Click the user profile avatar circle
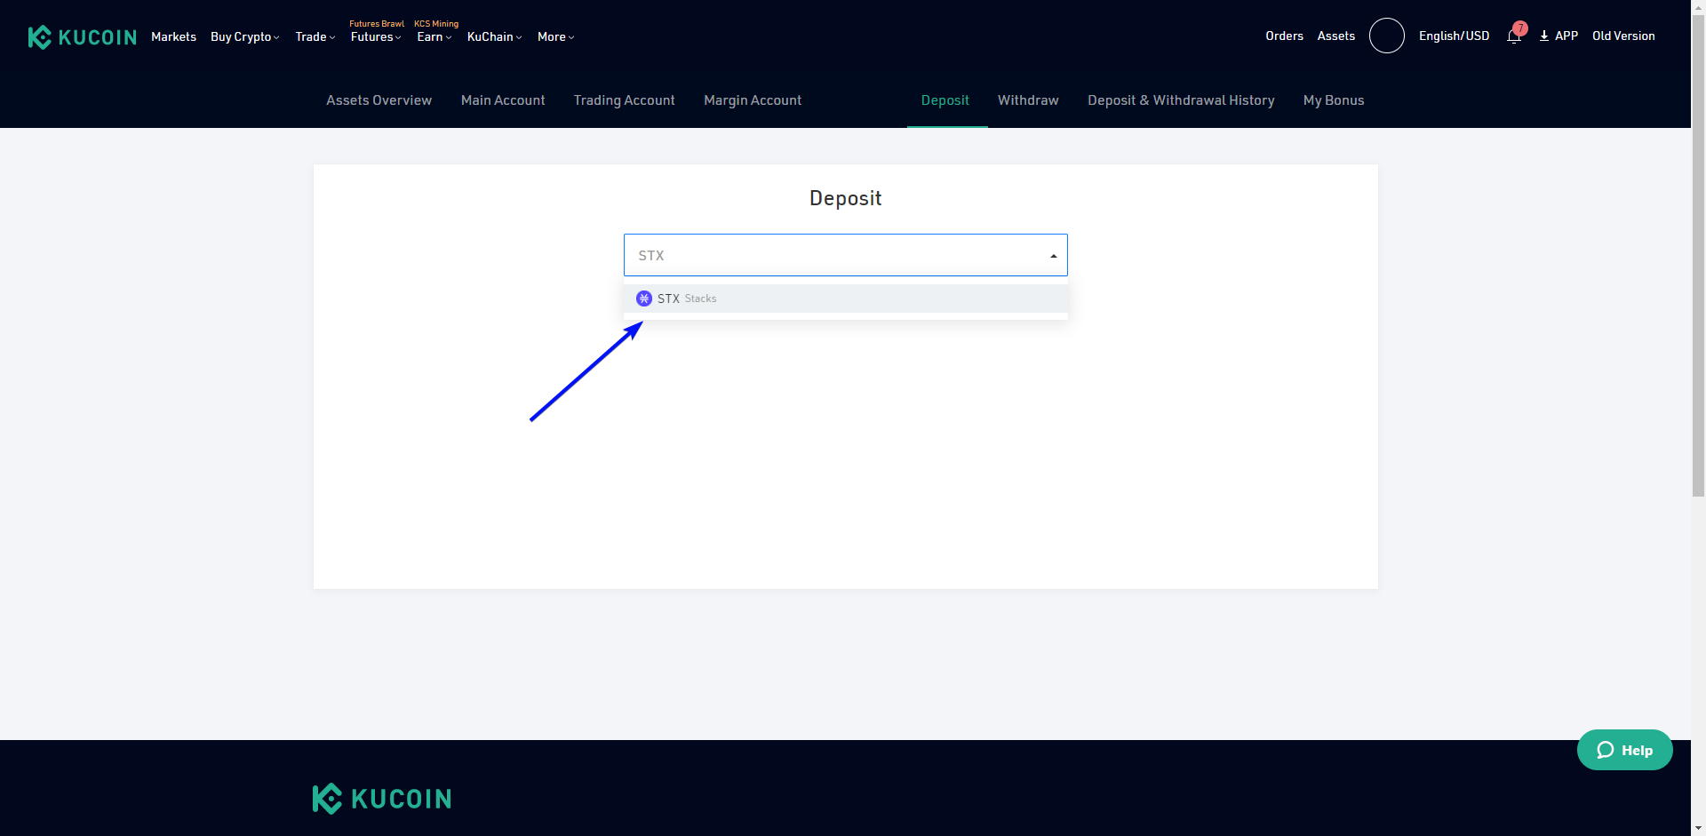Viewport: 1706px width, 836px height. click(1386, 36)
